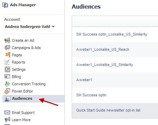The width and height of the screenshot is (158, 125).
Task: Open the SM Success optin audience
Action: (x=91, y=95)
